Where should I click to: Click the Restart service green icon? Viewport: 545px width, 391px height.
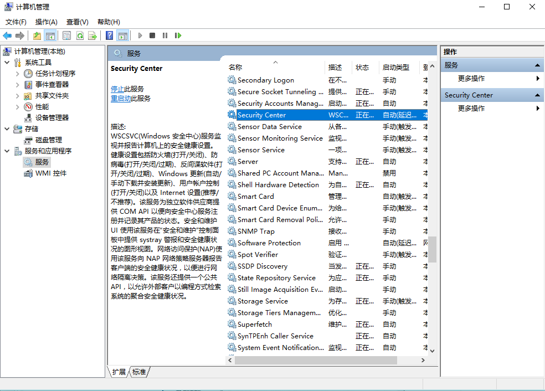click(x=178, y=35)
